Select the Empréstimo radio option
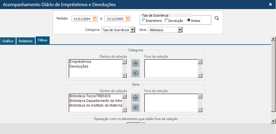The width and height of the screenshot is (276, 134). click(144, 20)
